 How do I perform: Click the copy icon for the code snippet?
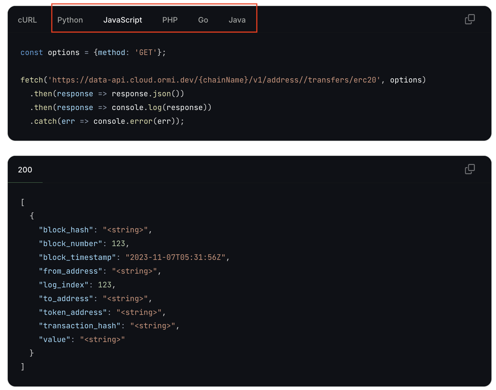click(x=470, y=19)
